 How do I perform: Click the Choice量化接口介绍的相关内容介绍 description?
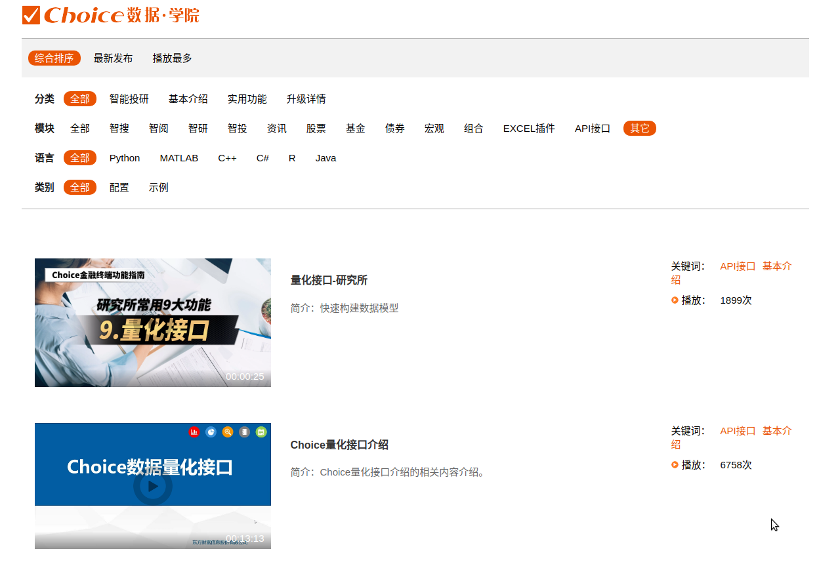388,472
